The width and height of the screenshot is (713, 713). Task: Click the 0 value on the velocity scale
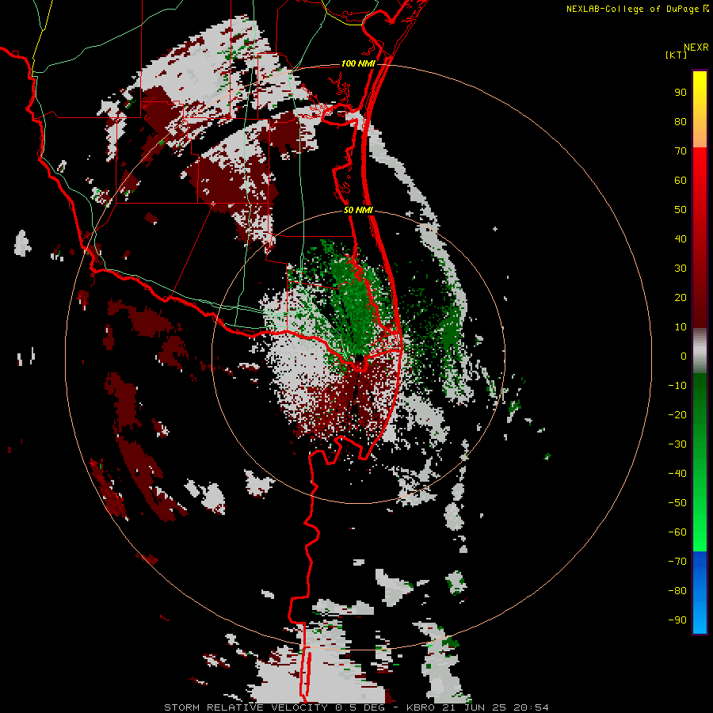(684, 356)
